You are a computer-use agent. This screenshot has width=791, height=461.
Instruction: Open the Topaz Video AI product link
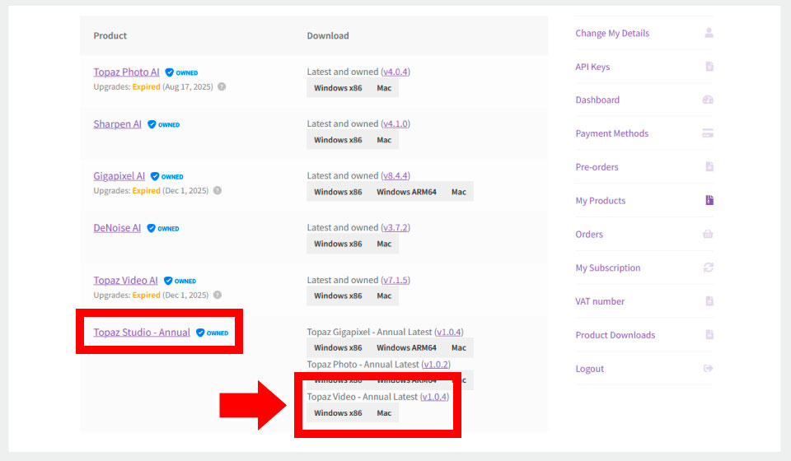[x=125, y=281]
